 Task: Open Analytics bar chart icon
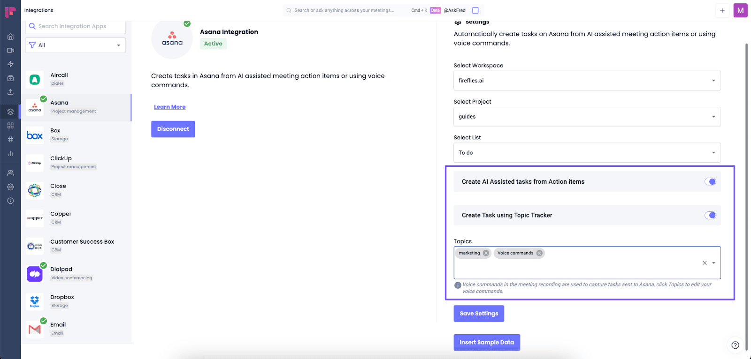(x=10, y=153)
